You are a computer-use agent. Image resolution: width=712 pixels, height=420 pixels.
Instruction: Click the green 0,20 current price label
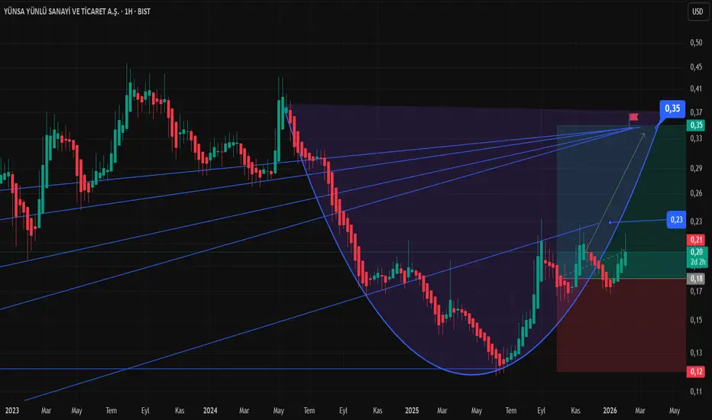pyautogui.click(x=697, y=252)
